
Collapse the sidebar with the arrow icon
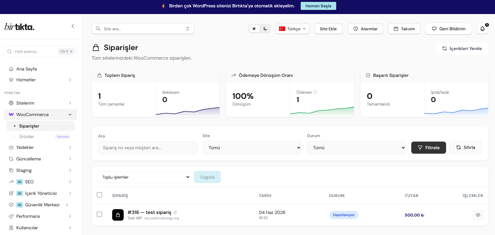pos(73,26)
